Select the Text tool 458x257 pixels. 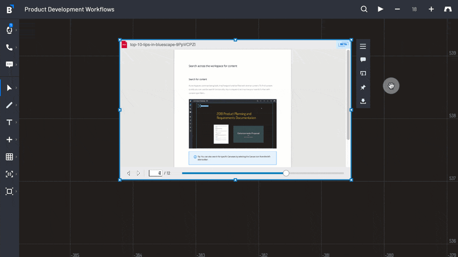(9, 122)
